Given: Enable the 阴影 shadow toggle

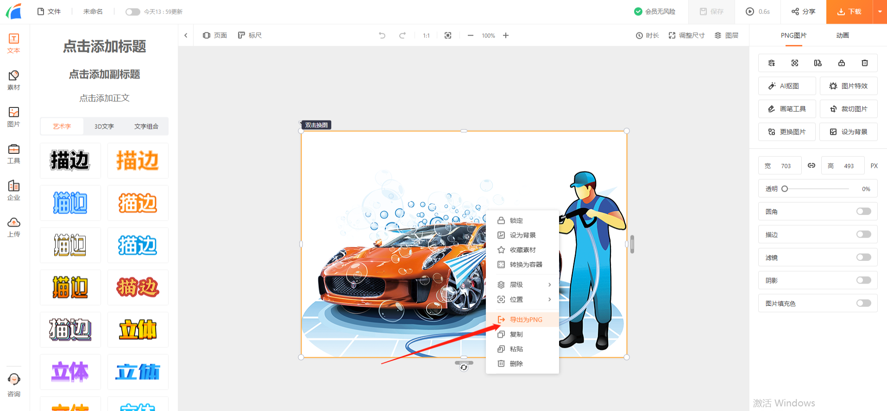Looking at the screenshot, I should pyautogui.click(x=864, y=280).
